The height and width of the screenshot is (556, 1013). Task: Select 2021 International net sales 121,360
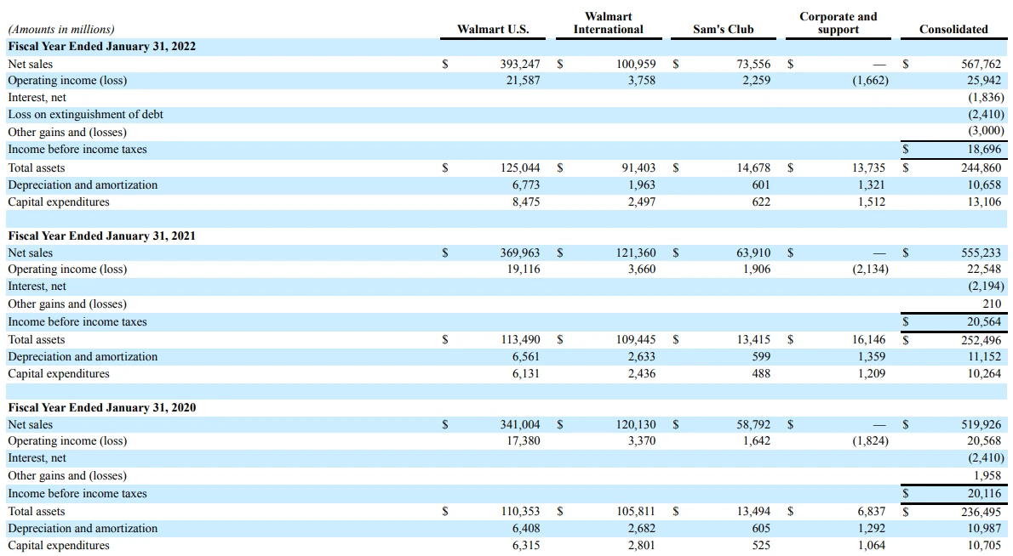coord(636,252)
